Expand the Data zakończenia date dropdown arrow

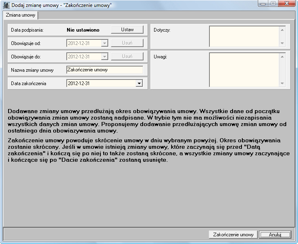[x=139, y=83]
